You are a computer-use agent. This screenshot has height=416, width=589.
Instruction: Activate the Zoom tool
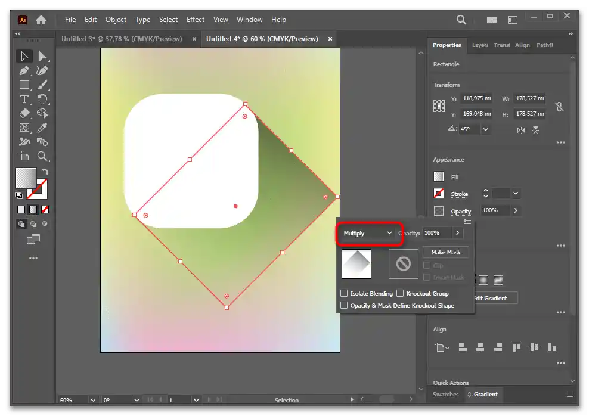pyautogui.click(x=42, y=156)
